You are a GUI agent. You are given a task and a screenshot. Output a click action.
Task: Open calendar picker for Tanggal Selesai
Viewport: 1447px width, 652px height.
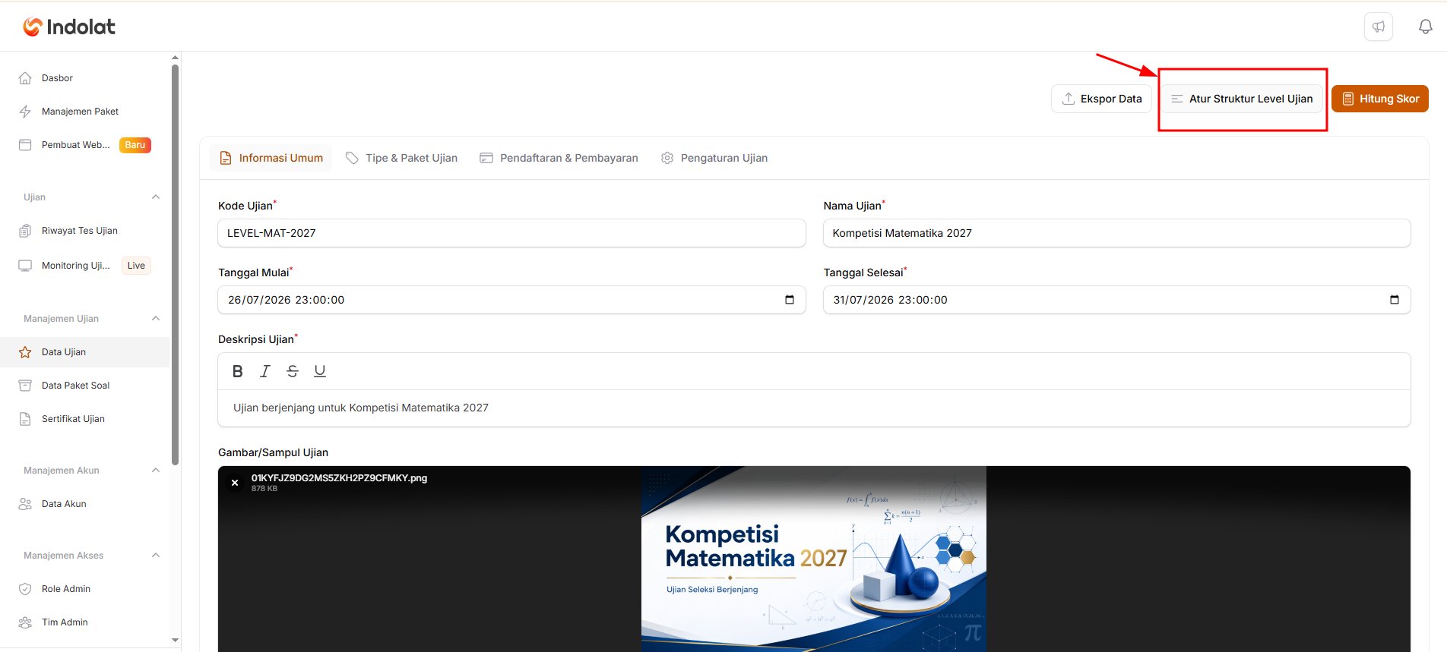click(x=1395, y=300)
